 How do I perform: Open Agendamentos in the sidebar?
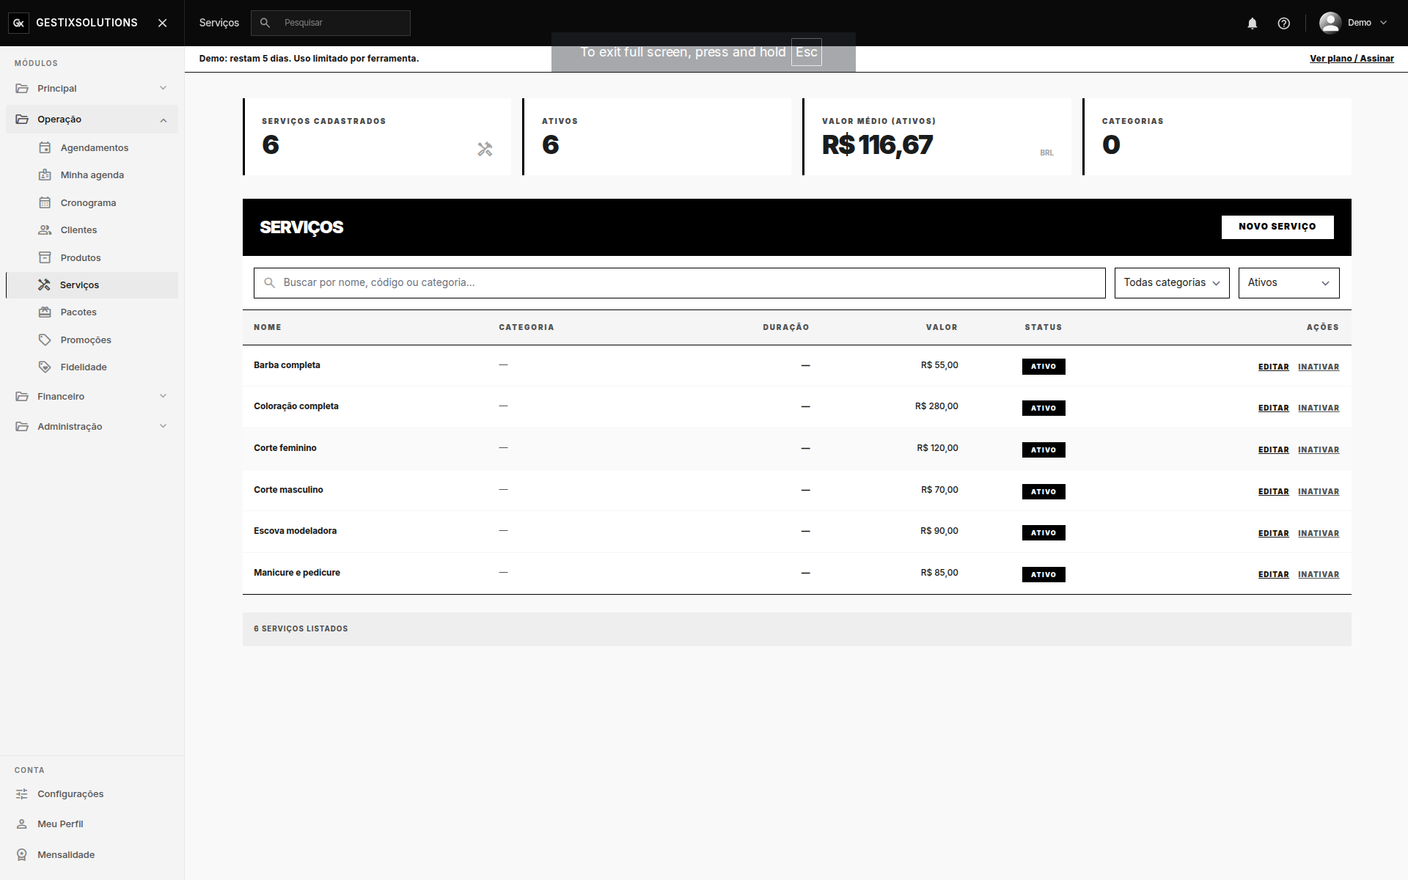[x=92, y=147]
